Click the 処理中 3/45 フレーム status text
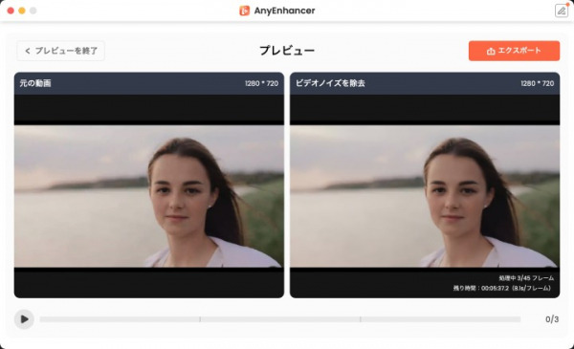This screenshot has width=574, height=349. point(526,278)
